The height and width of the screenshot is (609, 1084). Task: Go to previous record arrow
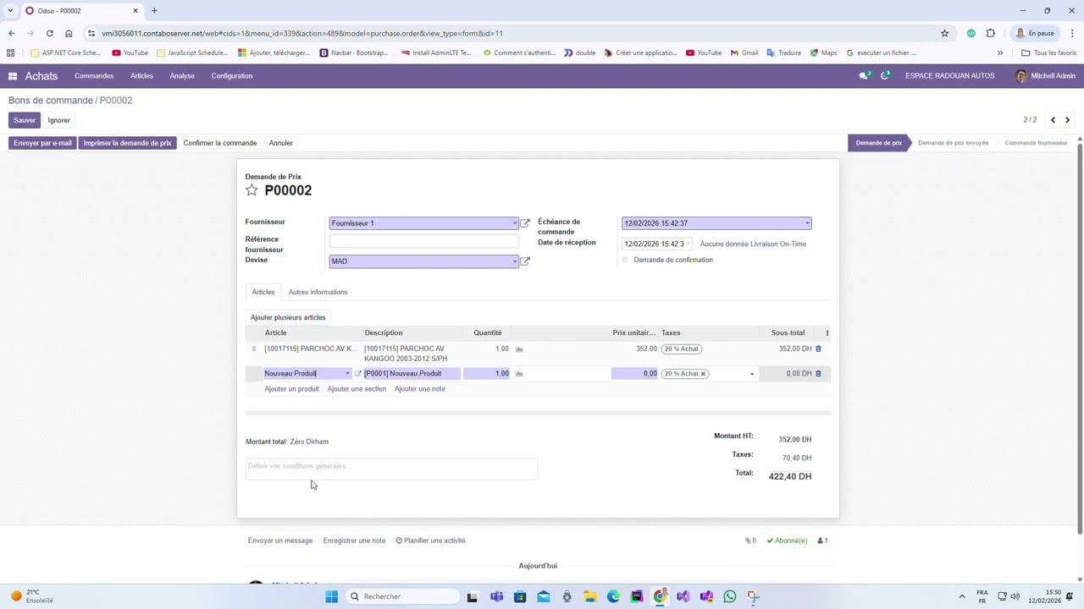pos(1053,120)
